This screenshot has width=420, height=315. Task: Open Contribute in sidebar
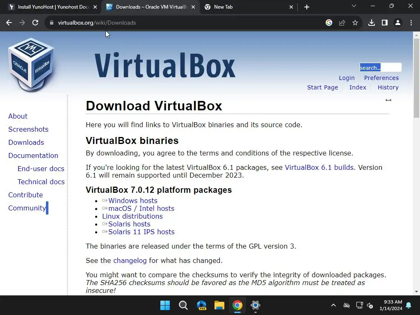(x=25, y=195)
